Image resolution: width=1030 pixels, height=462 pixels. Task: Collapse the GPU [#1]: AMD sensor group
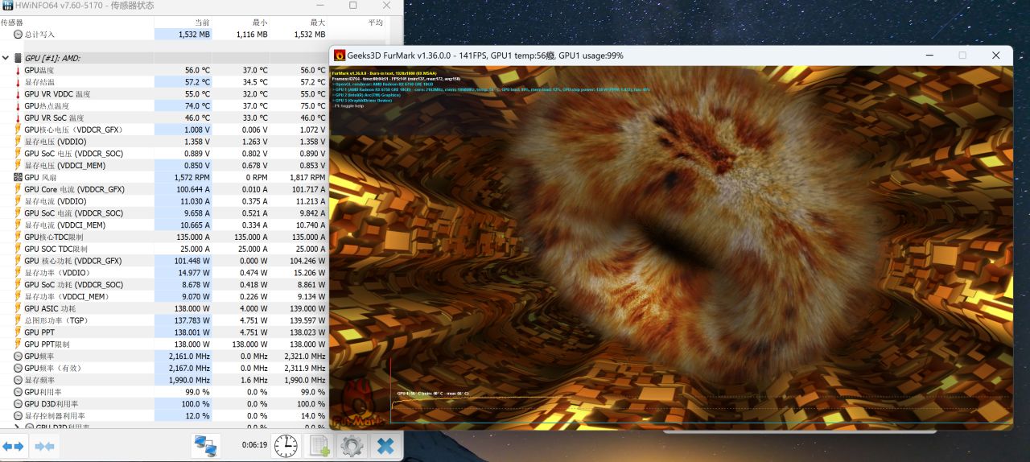coord(6,58)
